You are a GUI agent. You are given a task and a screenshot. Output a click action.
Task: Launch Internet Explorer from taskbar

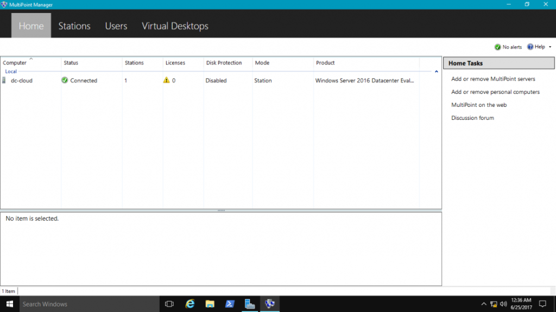click(x=190, y=304)
